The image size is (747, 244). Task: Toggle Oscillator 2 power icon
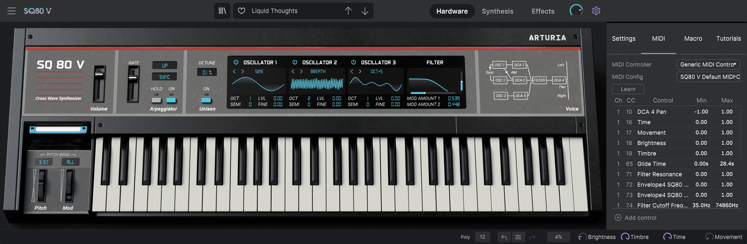pyautogui.click(x=295, y=62)
